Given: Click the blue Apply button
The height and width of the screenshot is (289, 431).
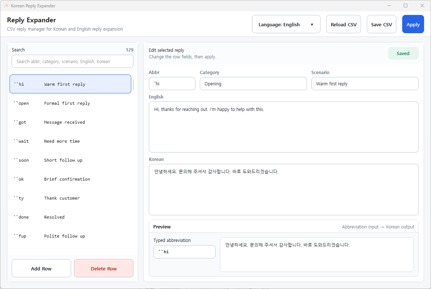Looking at the screenshot, I should tap(413, 24).
